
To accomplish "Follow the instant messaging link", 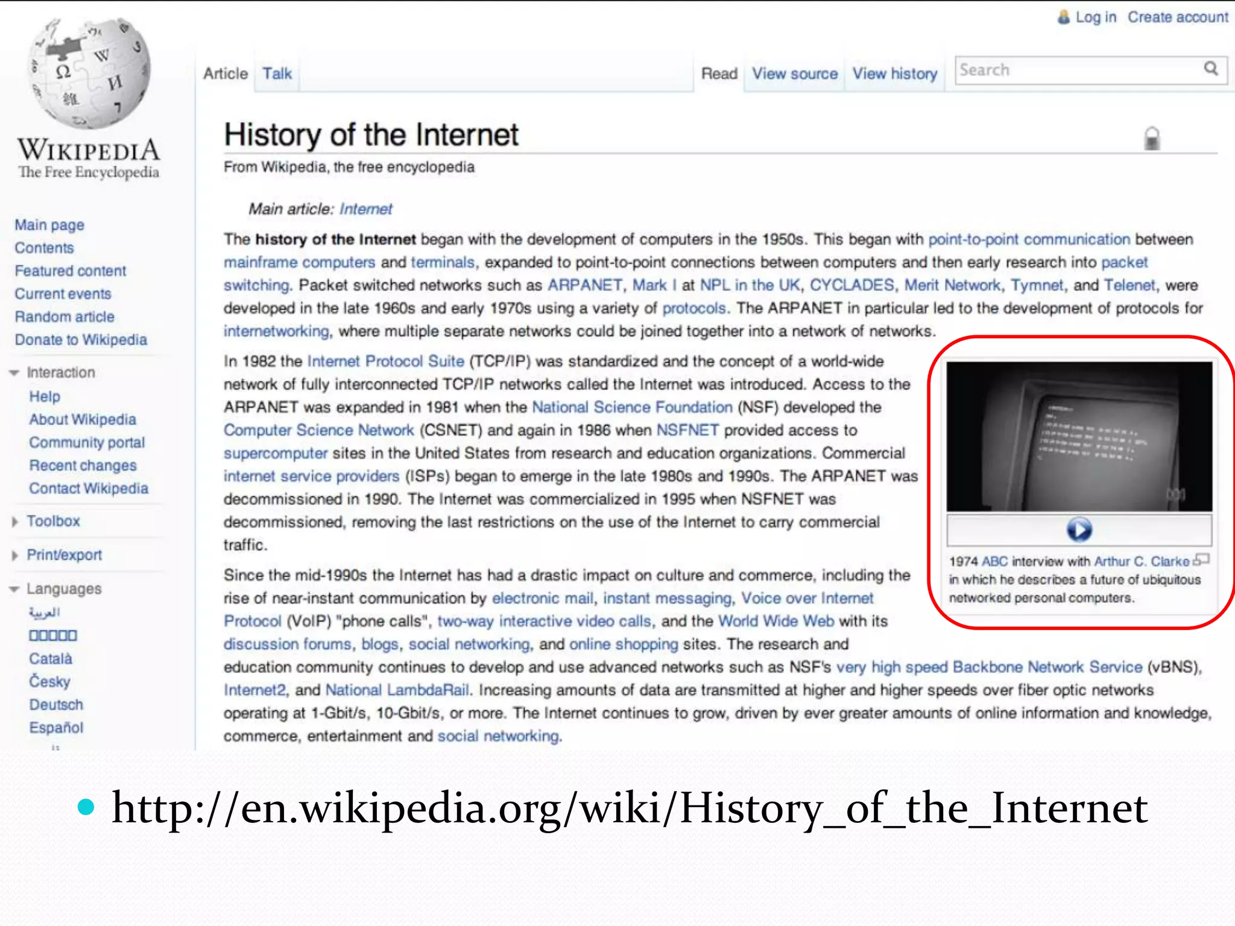I will (668, 598).
